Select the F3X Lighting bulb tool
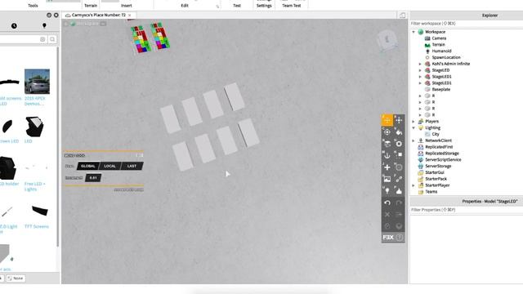This screenshot has width=523, height=294. 387,190
